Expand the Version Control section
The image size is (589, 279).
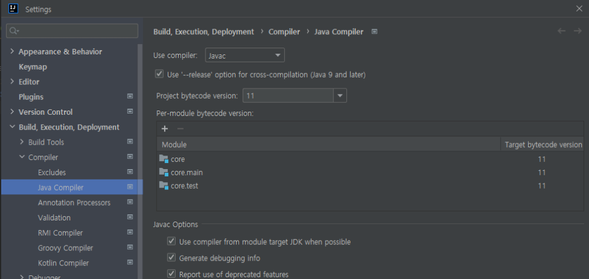pos(12,112)
